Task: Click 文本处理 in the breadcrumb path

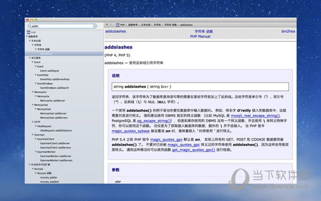Action: click(146, 25)
